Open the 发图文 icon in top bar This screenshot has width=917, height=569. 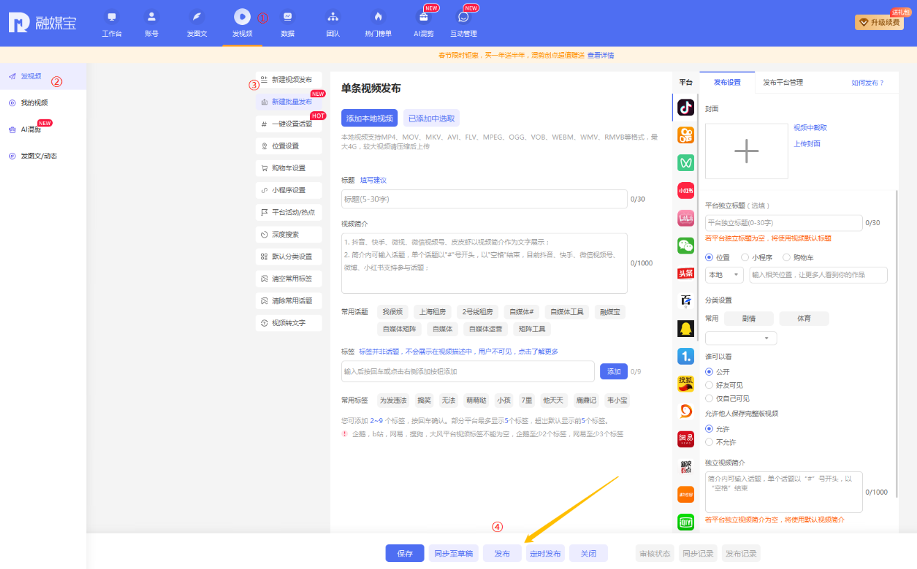(197, 16)
